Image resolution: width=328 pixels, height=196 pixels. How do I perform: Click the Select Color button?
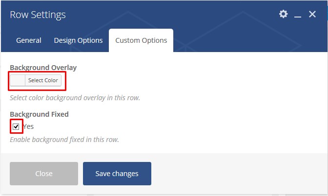(x=43, y=80)
